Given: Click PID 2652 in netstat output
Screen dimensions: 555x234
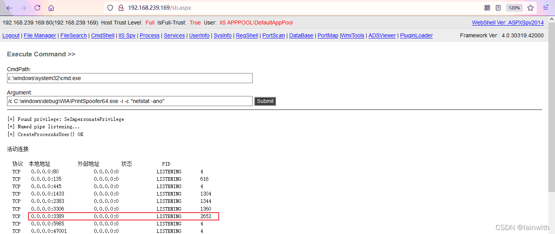Looking at the screenshot, I should (206, 216).
